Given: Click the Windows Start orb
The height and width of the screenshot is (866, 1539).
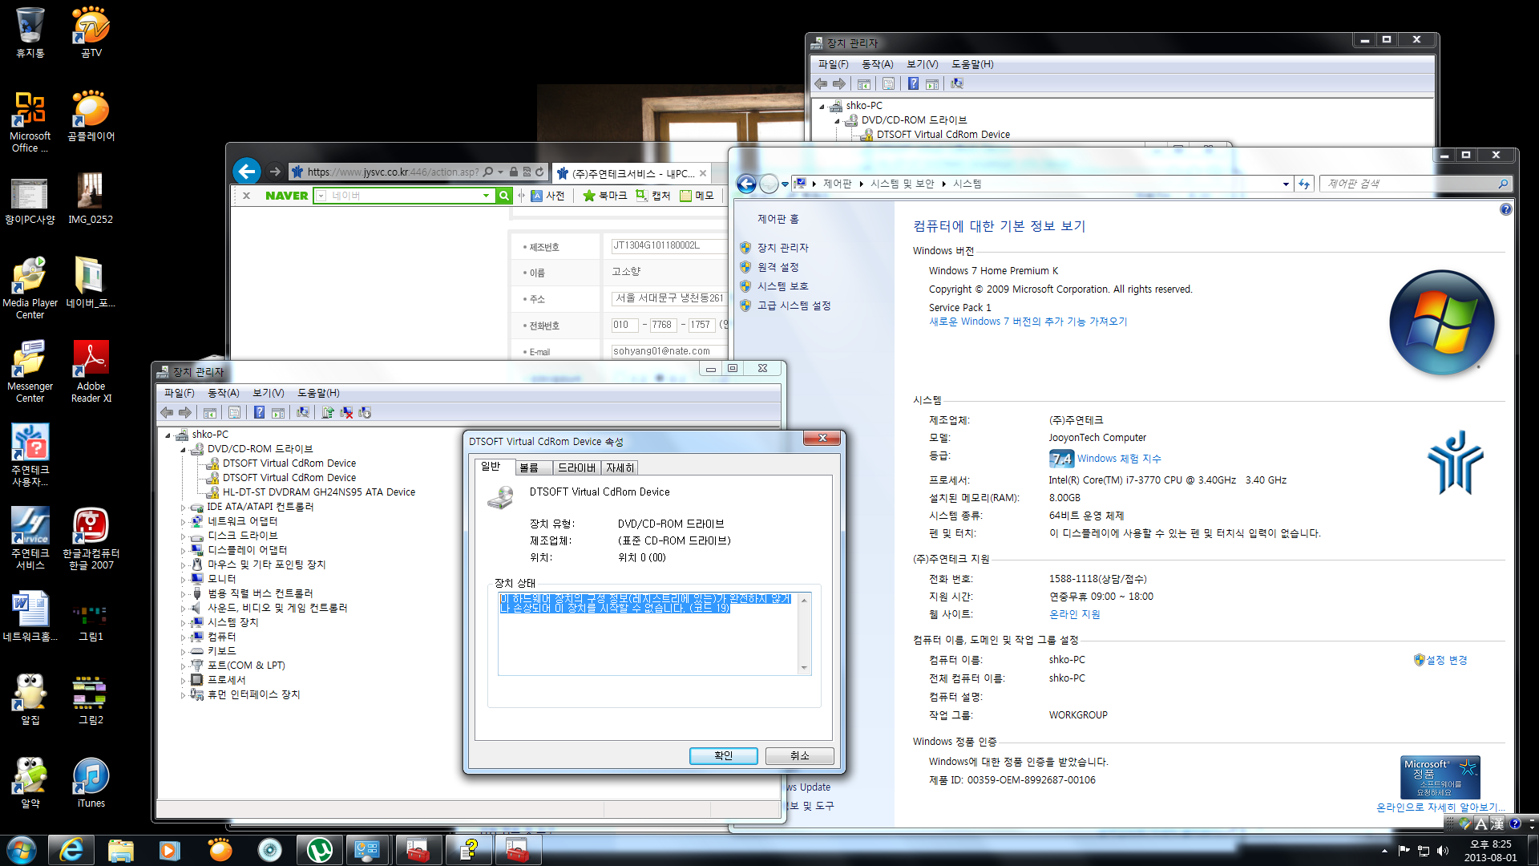Looking at the screenshot, I should [22, 850].
